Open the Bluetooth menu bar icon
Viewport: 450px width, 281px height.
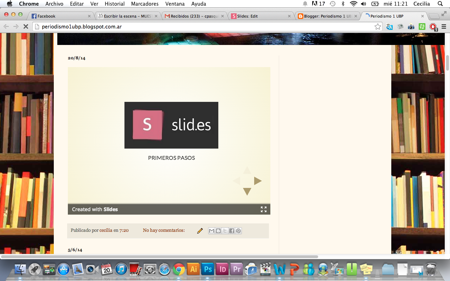click(x=343, y=4)
